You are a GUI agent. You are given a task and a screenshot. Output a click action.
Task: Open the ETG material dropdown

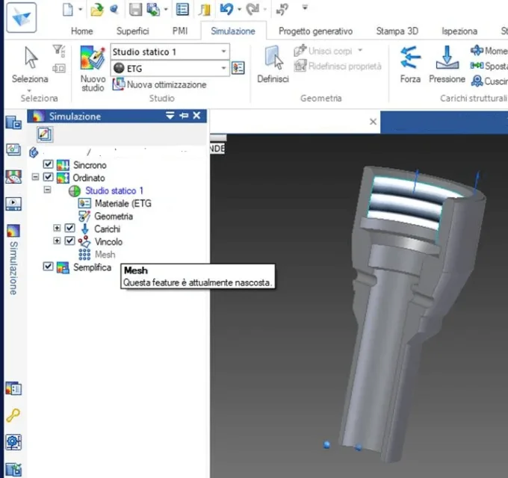point(223,68)
